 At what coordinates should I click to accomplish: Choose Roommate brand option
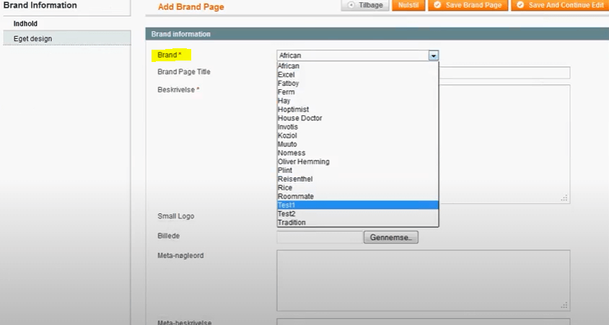(x=358, y=196)
